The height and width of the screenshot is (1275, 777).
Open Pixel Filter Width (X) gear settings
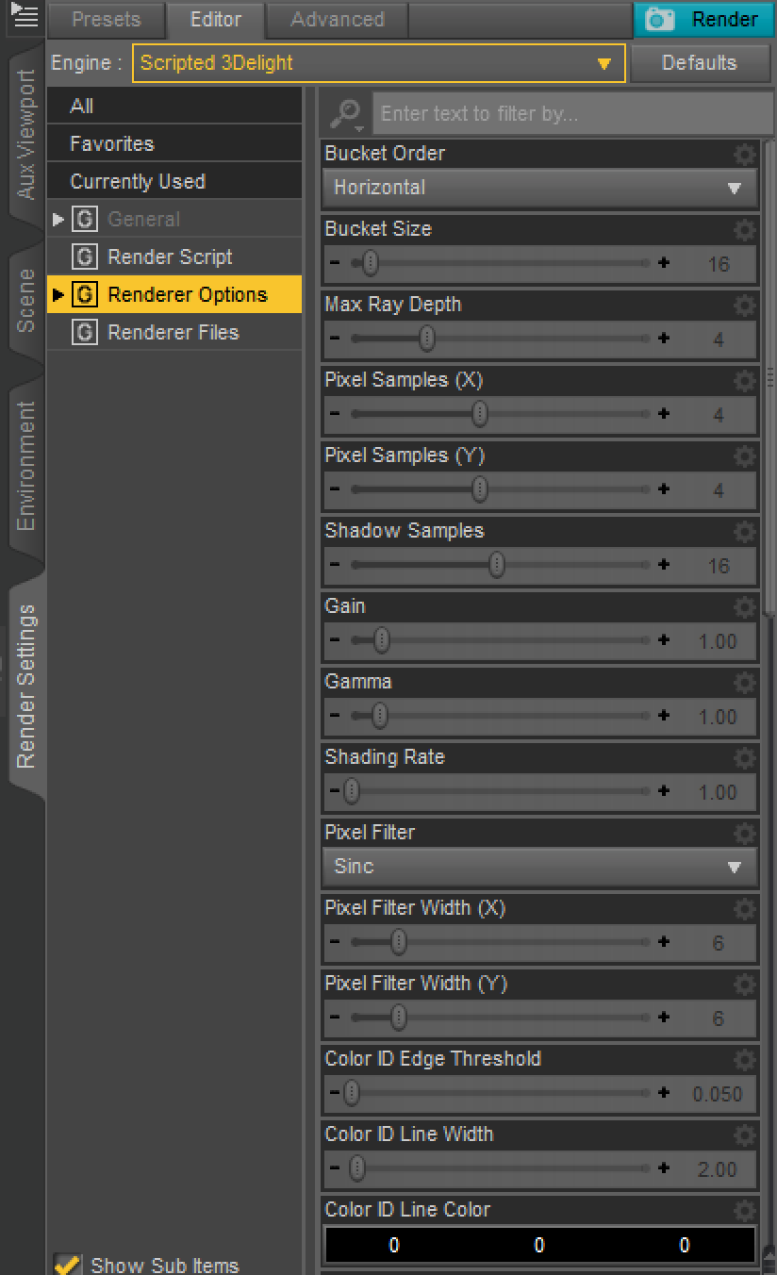pos(745,908)
